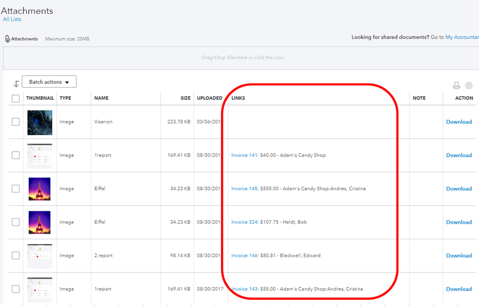
Task: Open the first 1report thumbnail
Action: pyautogui.click(x=39, y=155)
